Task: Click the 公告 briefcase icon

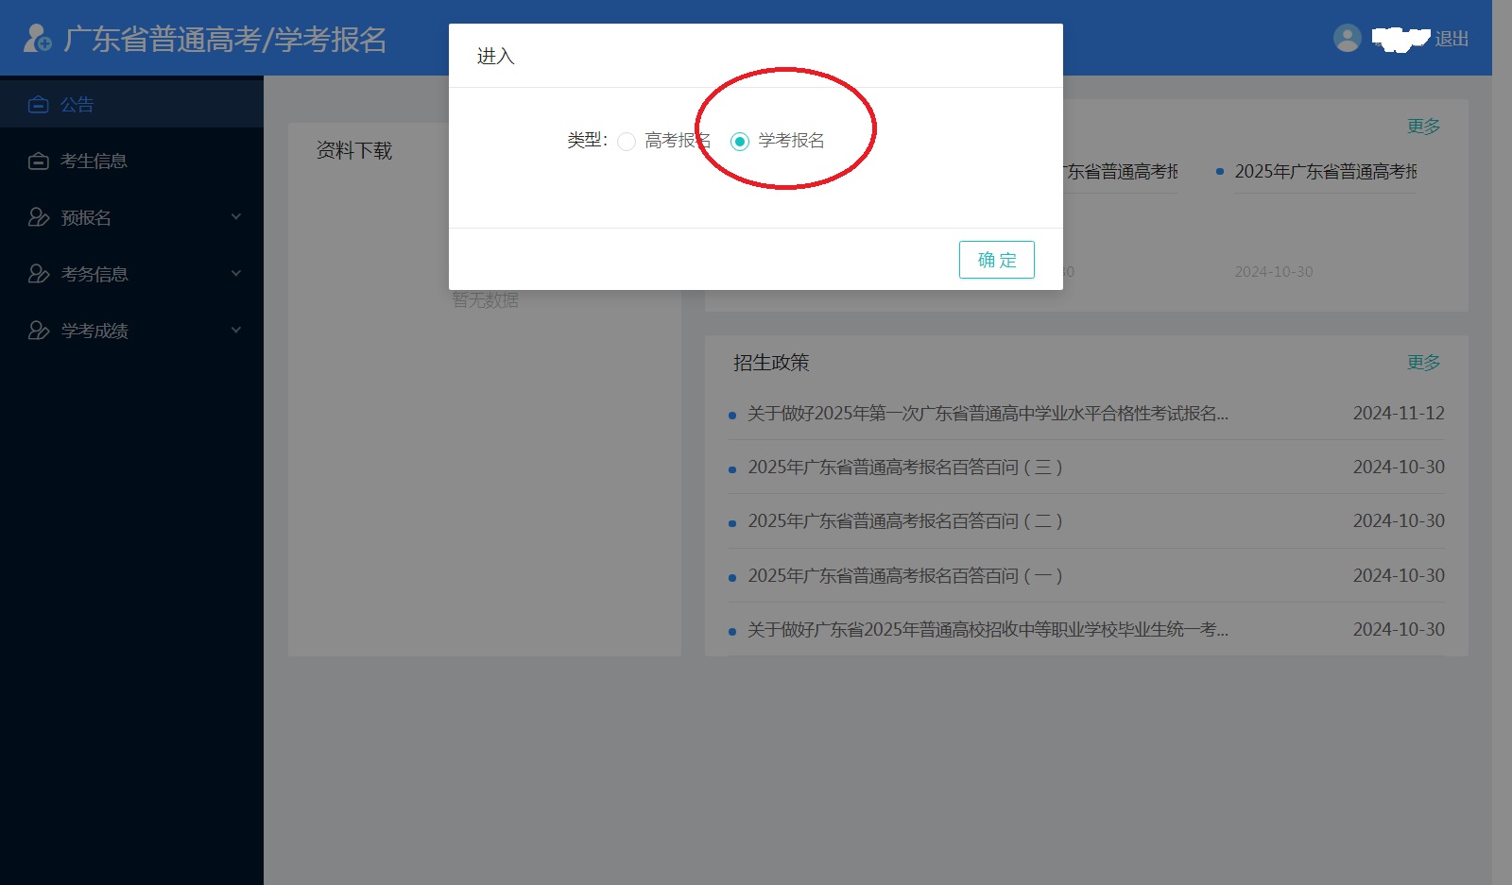Action: click(x=38, y=104)
